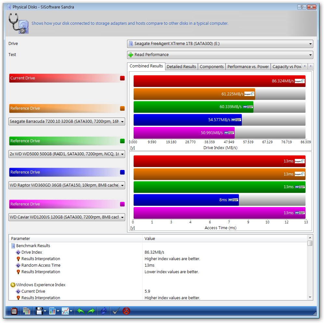
Task: Click the green forward arrow
Action: tap(91, 311)
